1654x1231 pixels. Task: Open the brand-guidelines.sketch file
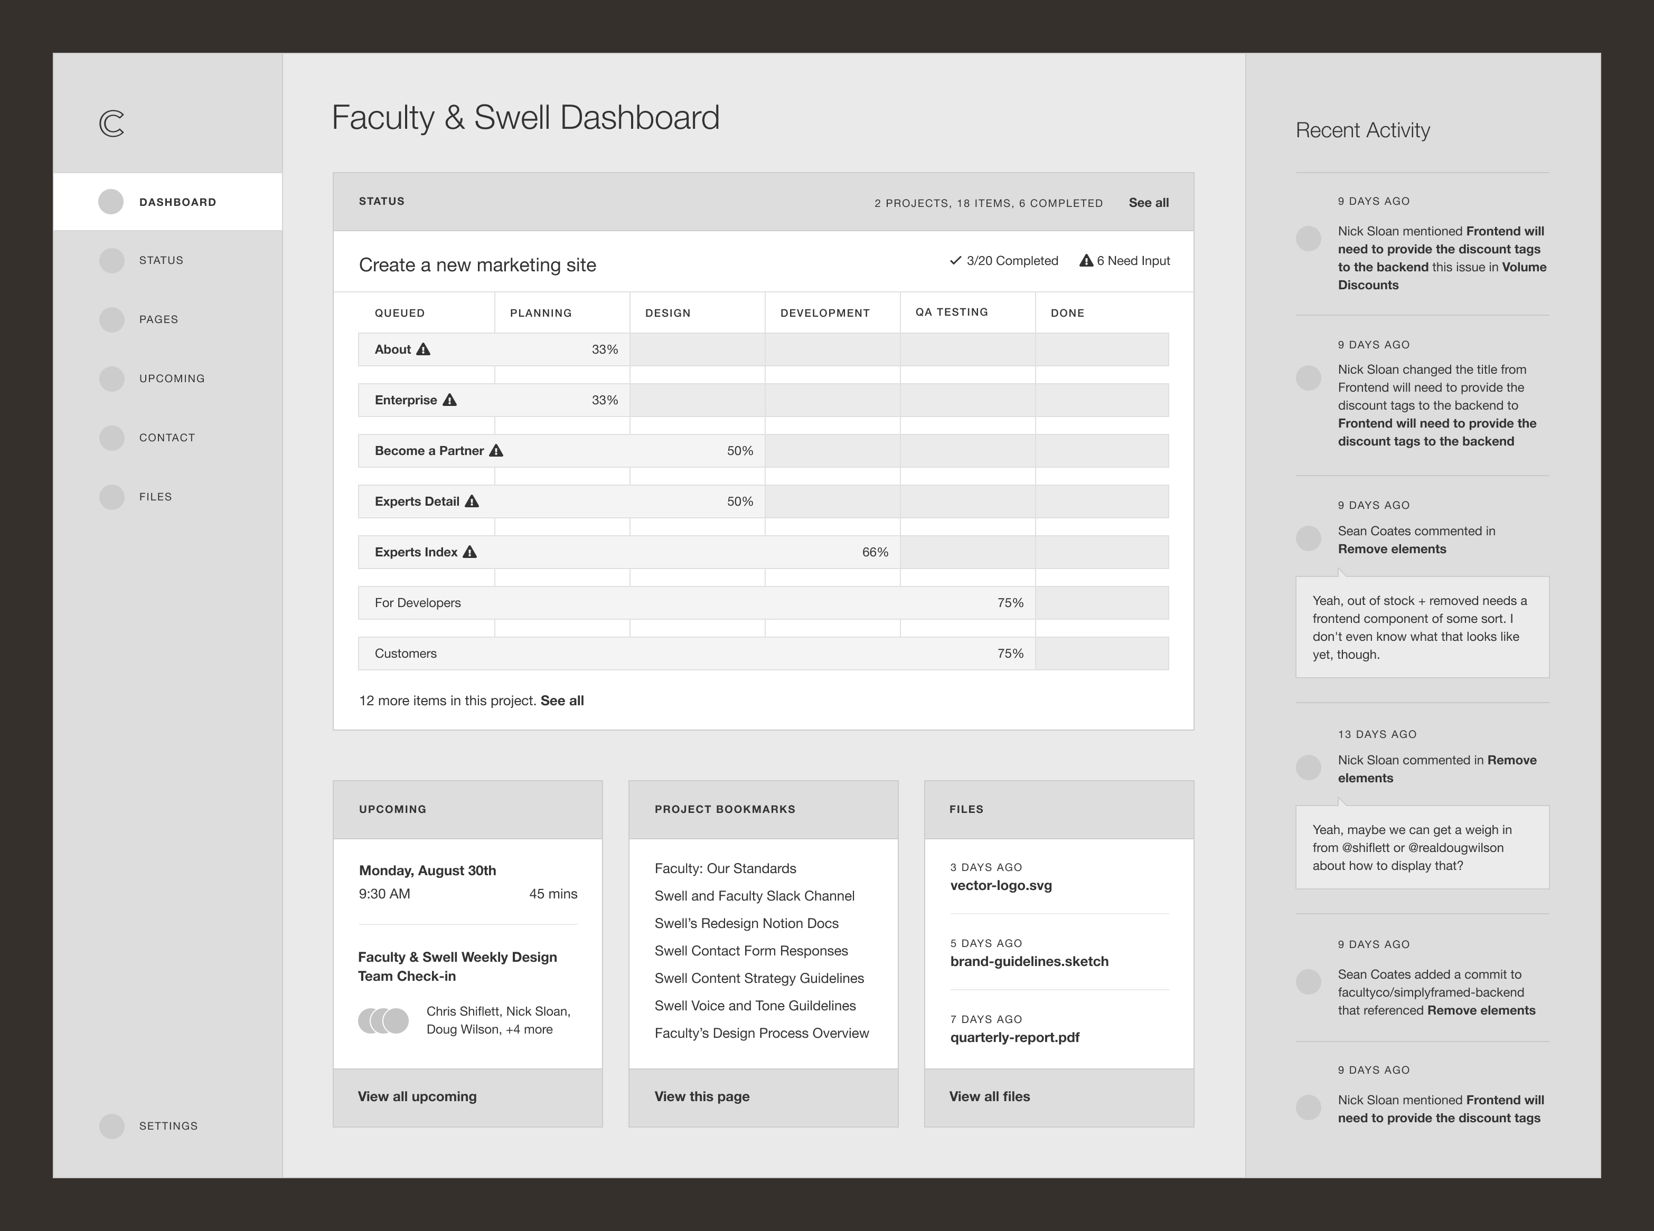tap(1029, 961)
